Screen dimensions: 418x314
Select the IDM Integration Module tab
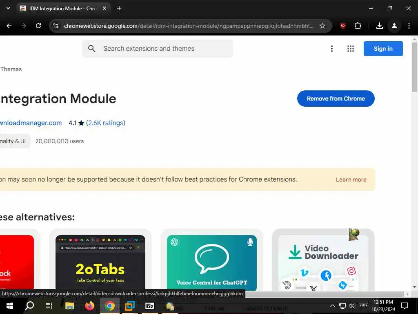pyautogui.click(x=62, y=8)
